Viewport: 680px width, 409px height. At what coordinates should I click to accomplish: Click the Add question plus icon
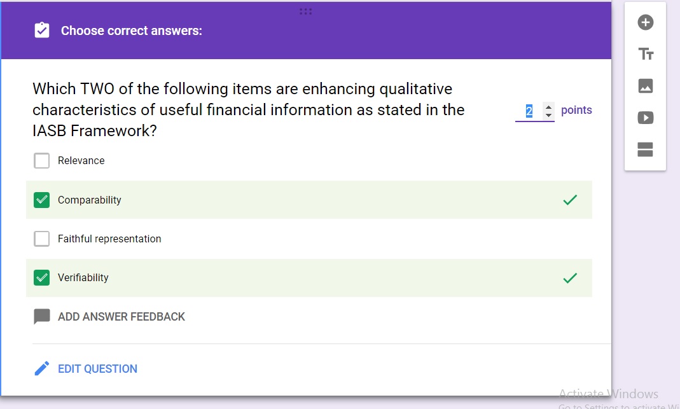[x=646, y=23]
